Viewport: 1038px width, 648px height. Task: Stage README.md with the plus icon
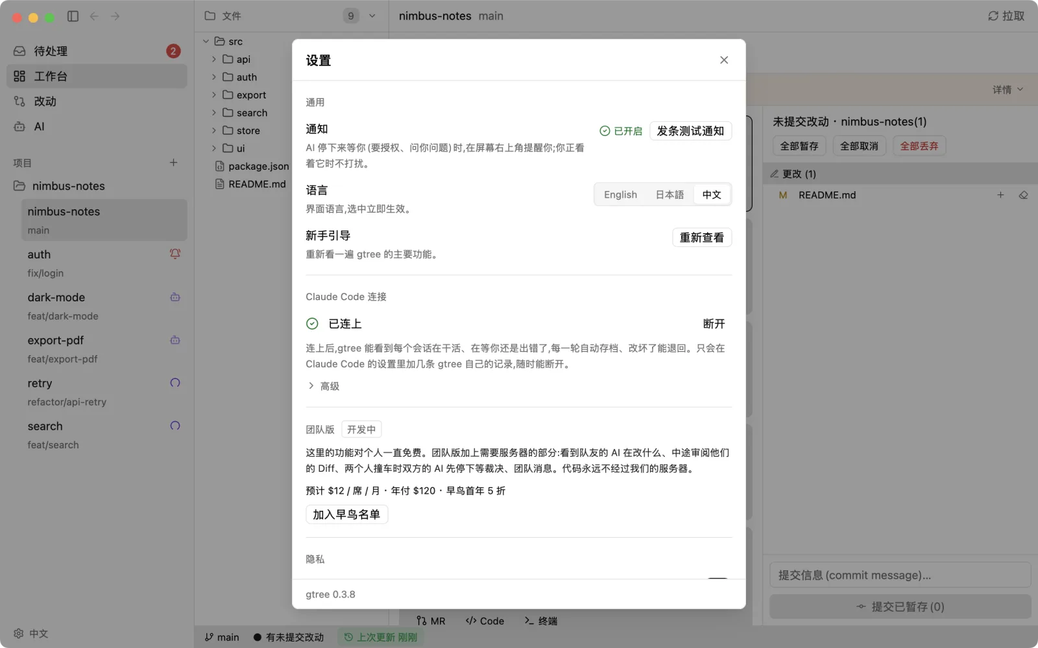click(x=1000, y=195)
